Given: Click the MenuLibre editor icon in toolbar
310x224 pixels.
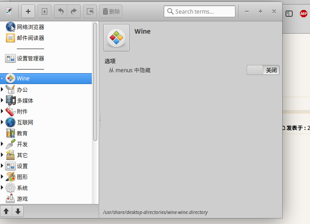Looking at the screenshot, I should (9, 11).
